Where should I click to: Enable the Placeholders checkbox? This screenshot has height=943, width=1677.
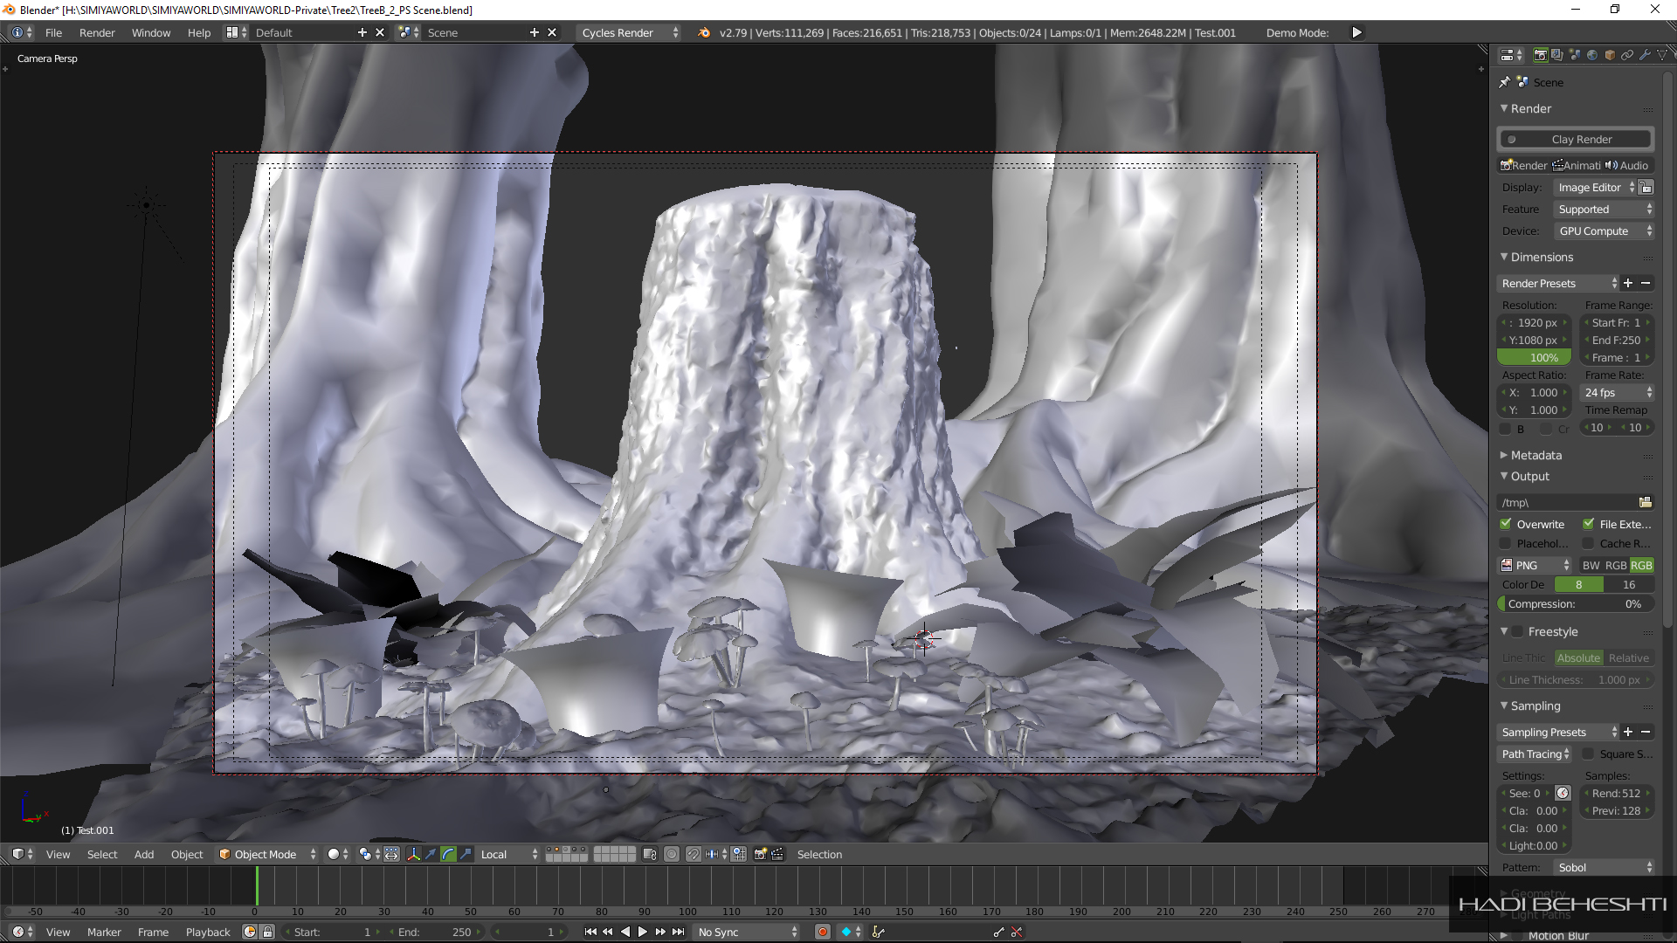[x=1506, y=543]
